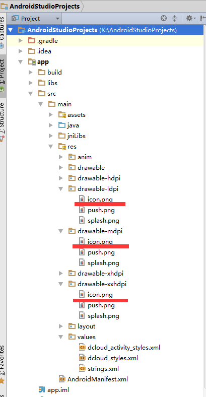Expand the assets folder

pyautogui.click(x=51, y=115)
